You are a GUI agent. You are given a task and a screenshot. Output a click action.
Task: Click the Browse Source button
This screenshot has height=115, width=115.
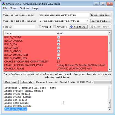(101, 15)
